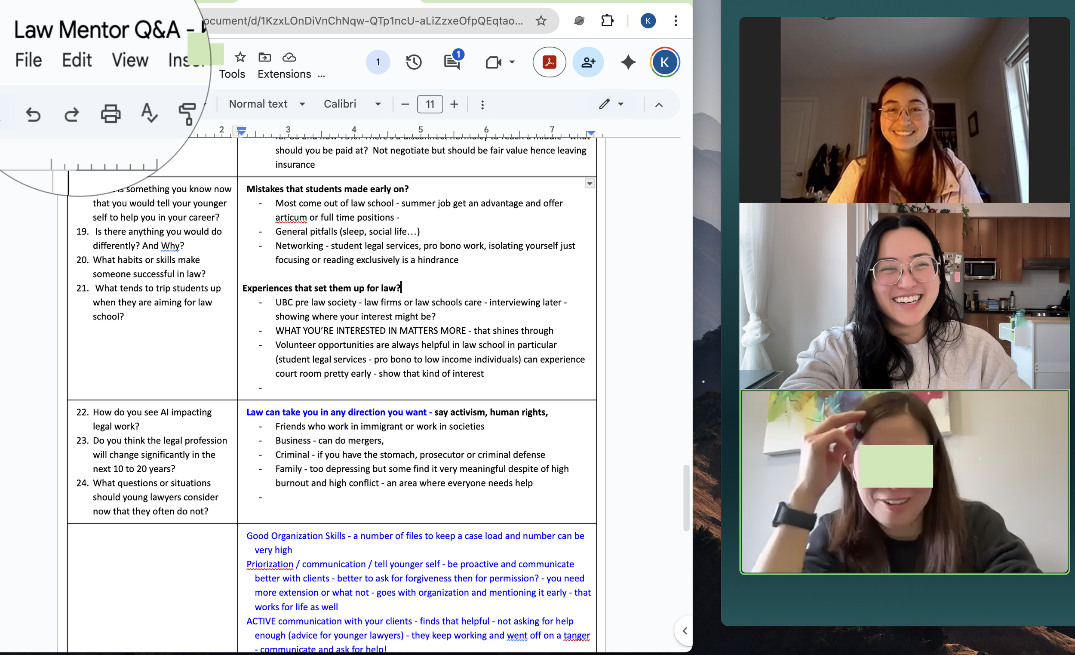This screenshot has height=655, width=1075.
Task: Decrease font size with the minus button
Action: point(405,105)
